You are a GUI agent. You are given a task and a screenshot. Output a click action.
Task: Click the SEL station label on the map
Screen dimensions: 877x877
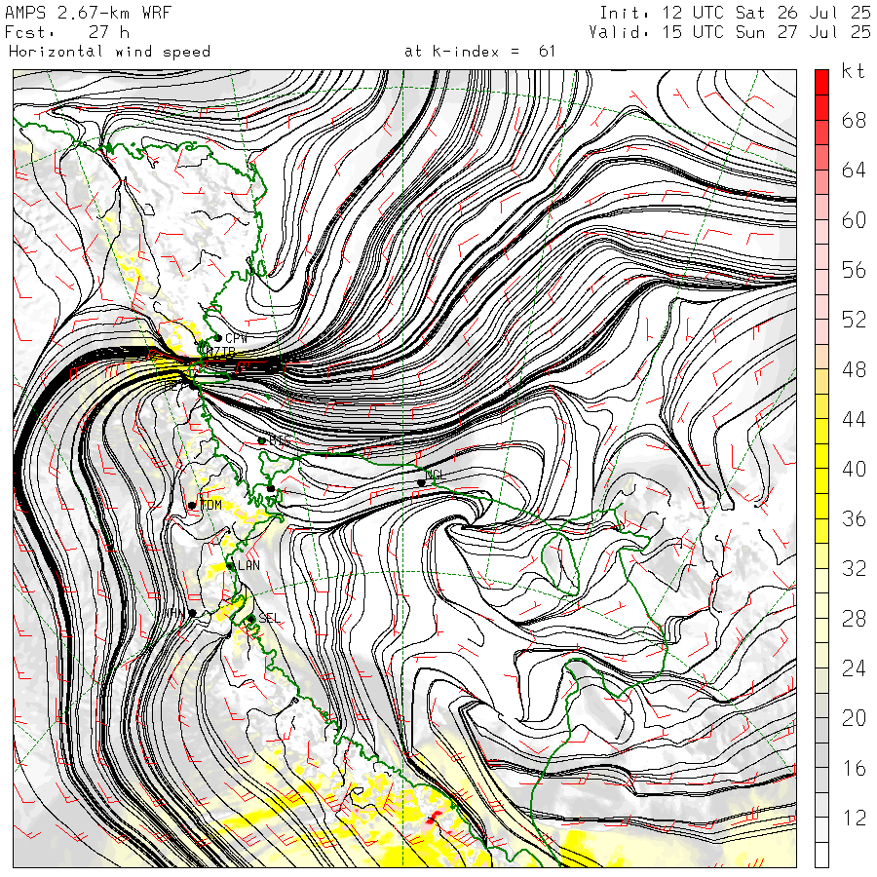click(x=269, y=618)
